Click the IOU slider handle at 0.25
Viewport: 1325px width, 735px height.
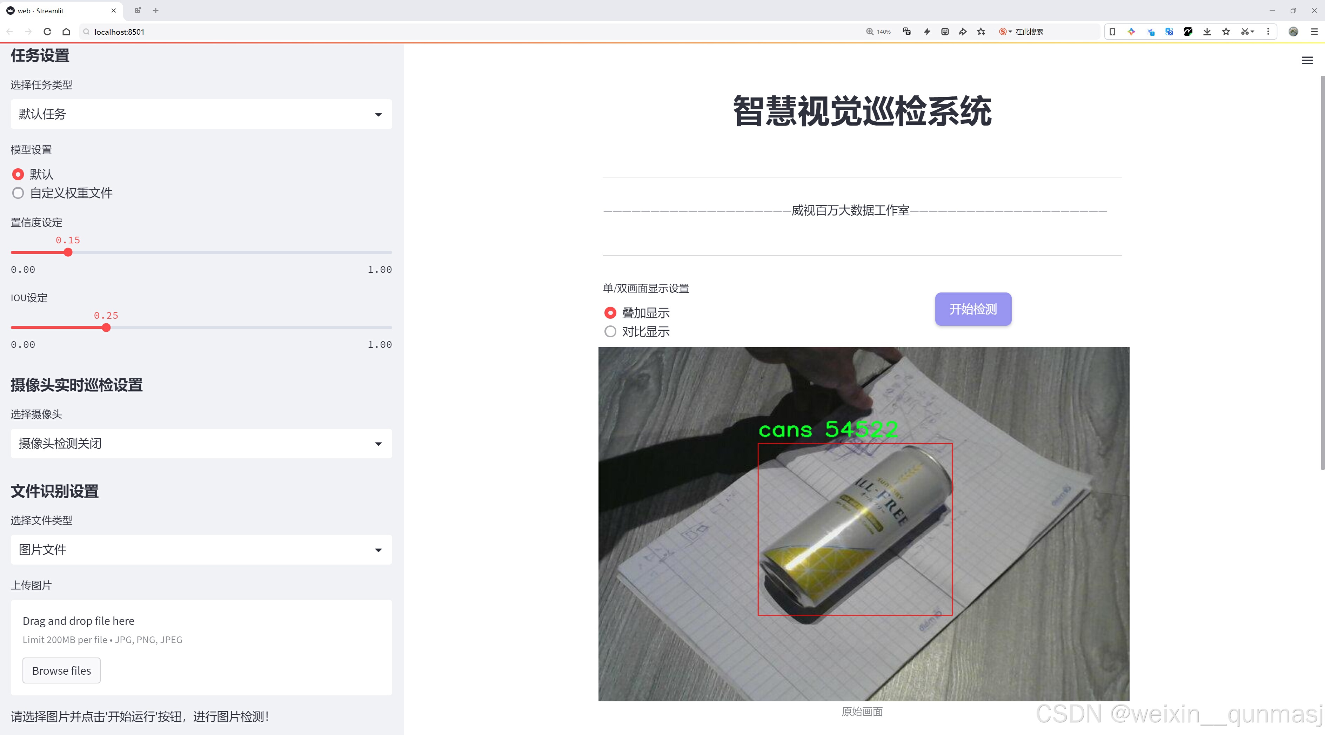point(106,328)
